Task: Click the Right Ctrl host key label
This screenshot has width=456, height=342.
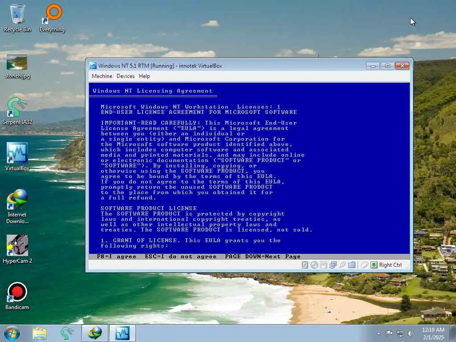Action: tap(390, 265)
